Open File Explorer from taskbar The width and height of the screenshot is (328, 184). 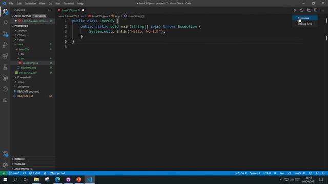(36, 179)
